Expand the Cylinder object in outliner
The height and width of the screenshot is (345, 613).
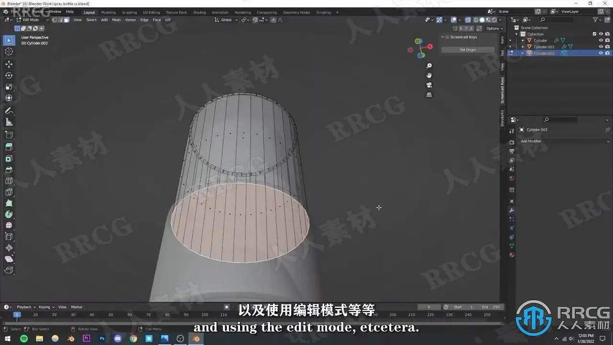click(523, 41)
